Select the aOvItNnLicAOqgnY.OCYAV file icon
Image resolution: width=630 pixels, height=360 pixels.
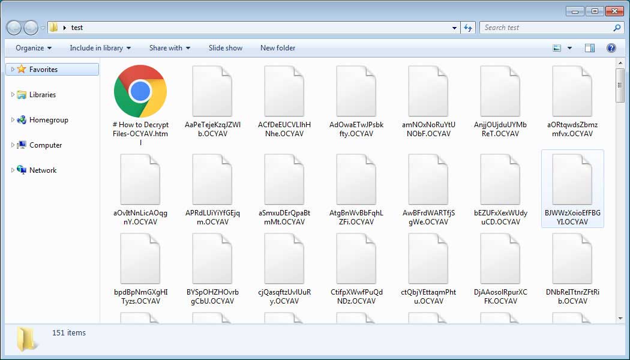coord(140,179)
